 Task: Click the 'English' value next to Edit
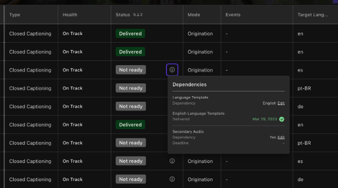pyautogui.click(x=269, y=103)
